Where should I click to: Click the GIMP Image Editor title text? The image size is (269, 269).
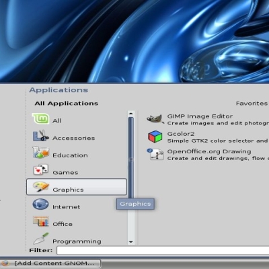click(200, 116)
